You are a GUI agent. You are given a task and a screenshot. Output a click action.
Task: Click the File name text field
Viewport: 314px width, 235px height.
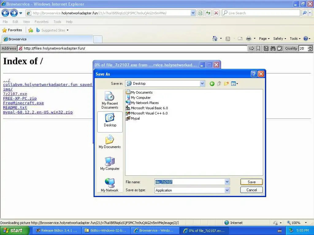coord(190,182)
